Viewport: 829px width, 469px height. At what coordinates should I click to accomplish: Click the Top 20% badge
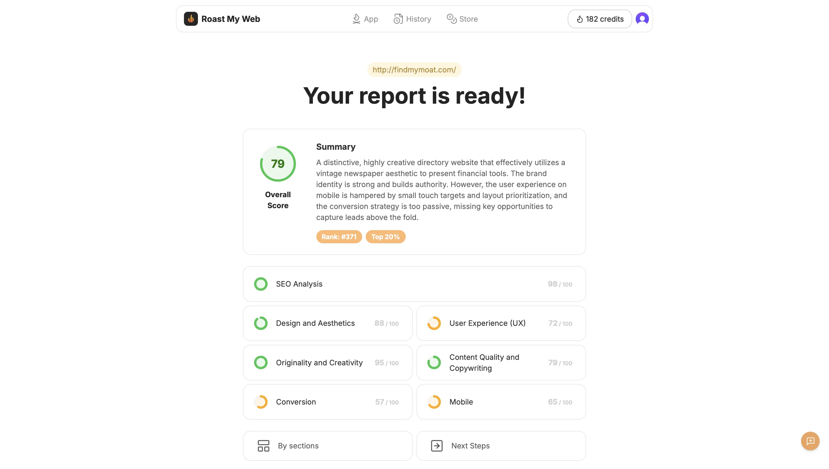385,236
